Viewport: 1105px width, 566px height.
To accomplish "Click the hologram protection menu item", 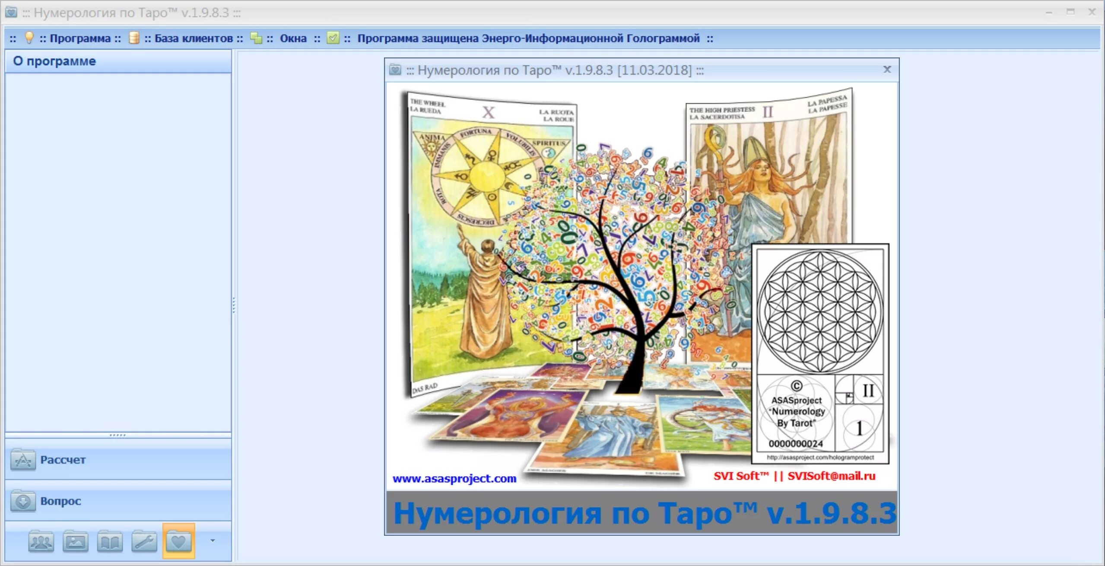I will tap(528, 38).
